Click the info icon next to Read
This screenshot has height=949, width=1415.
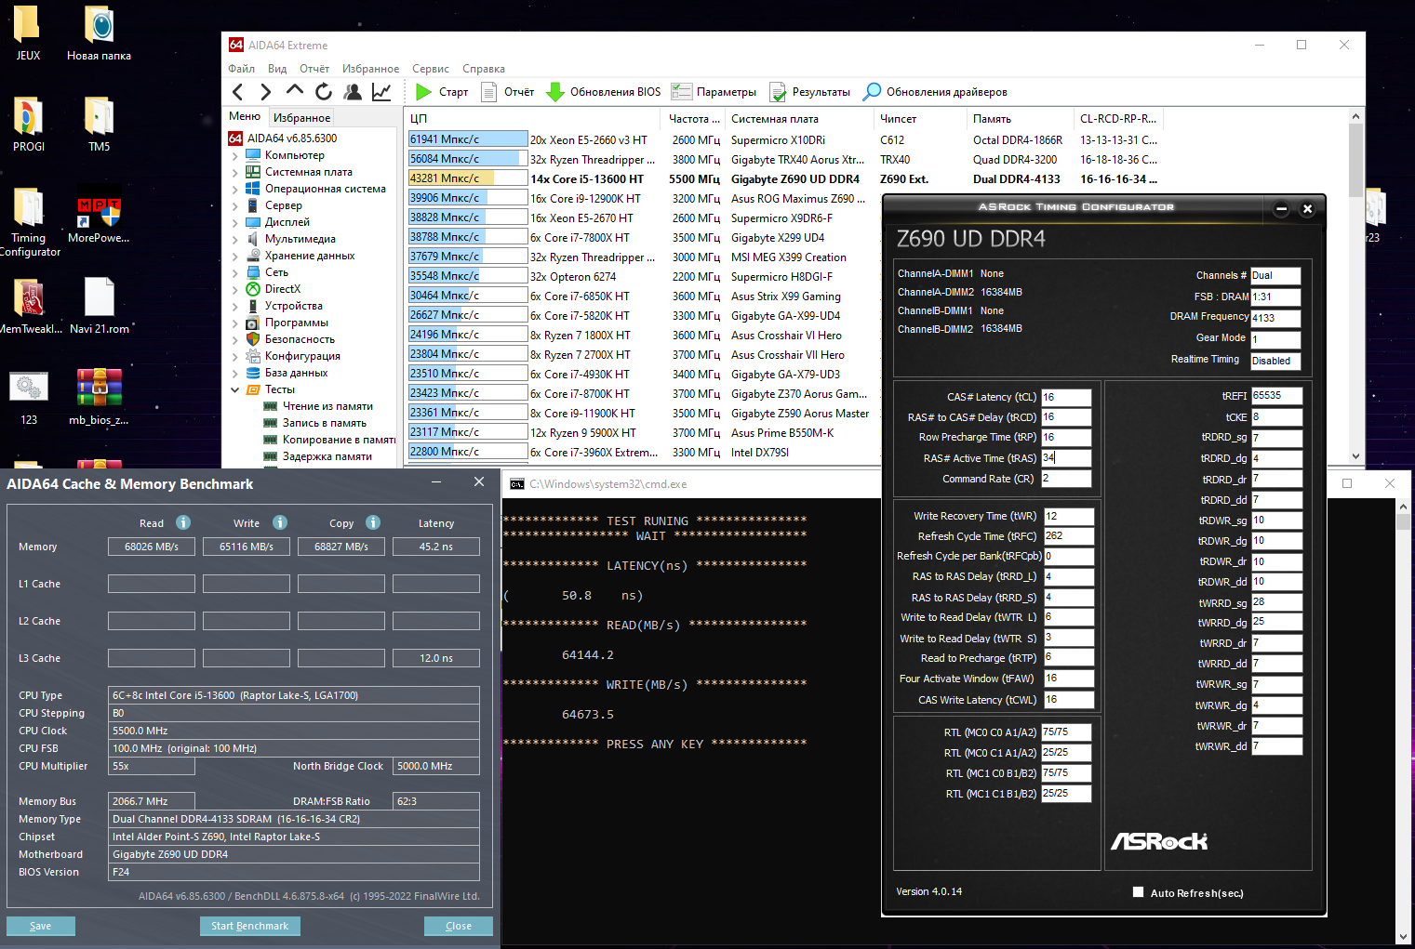[183, 522]
